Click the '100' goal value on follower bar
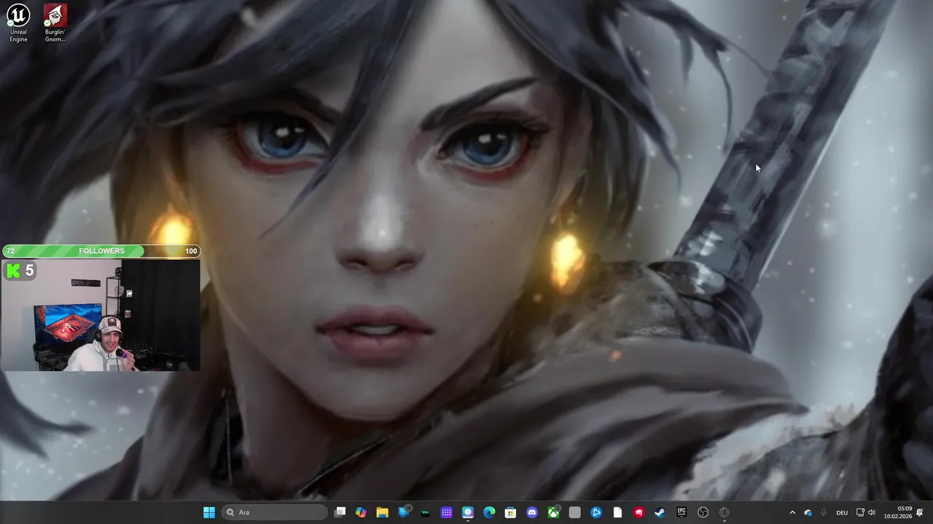 (x=191, y=251)
